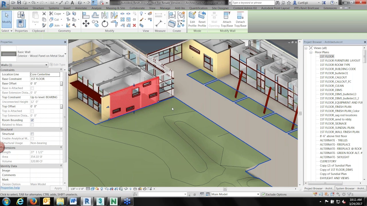Toggle the Structural checkbox
The height and width of the screenshot is (206, 367).
[x=32, y=134]
